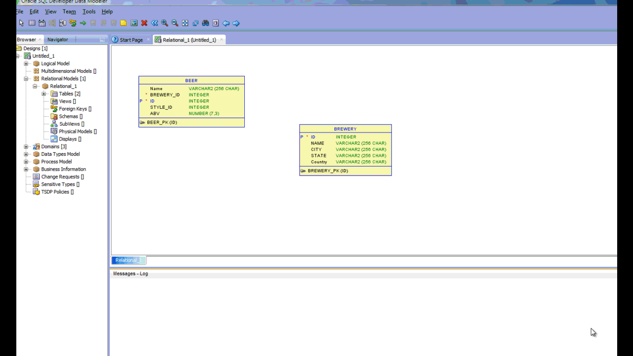Expand the Logical Model tree node
The height and width of the screenshot is (356, 633).
click(x=26, y=63)
